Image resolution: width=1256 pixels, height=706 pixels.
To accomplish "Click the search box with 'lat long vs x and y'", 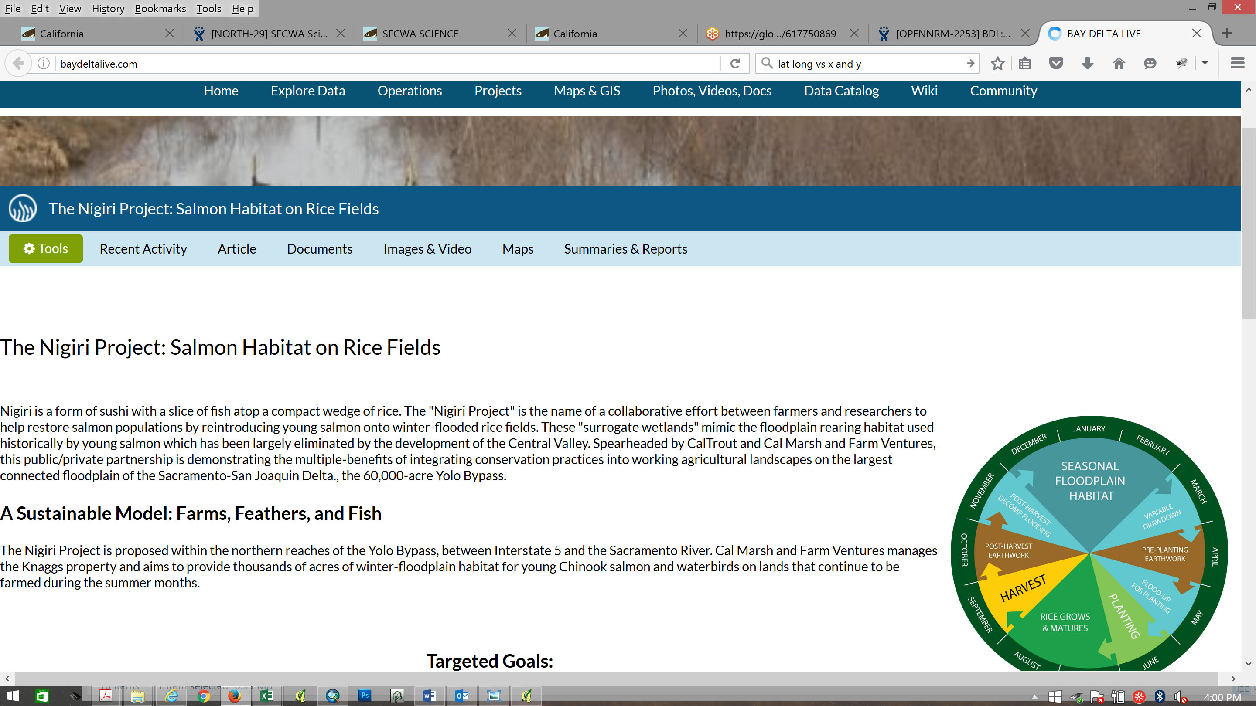I will click(868, 63).
